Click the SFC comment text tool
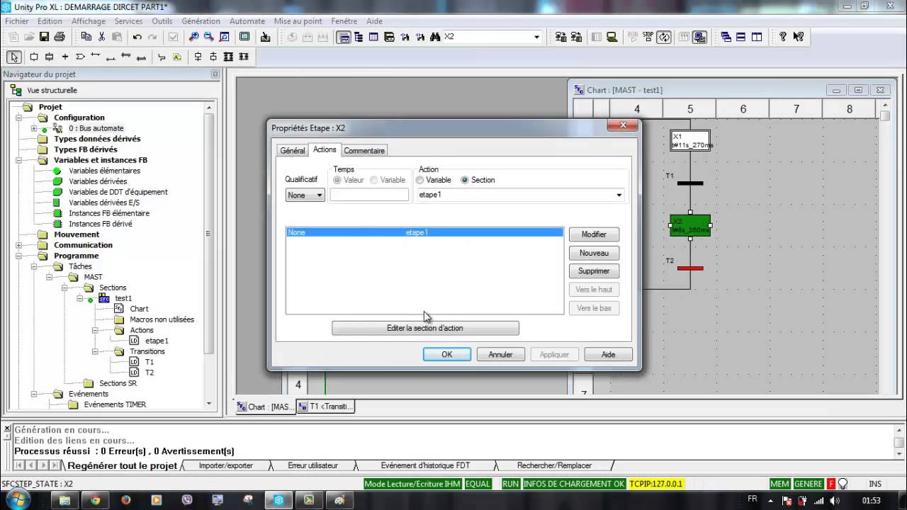The height and width of the screenshot is (510, 907). tap(177, 57)
